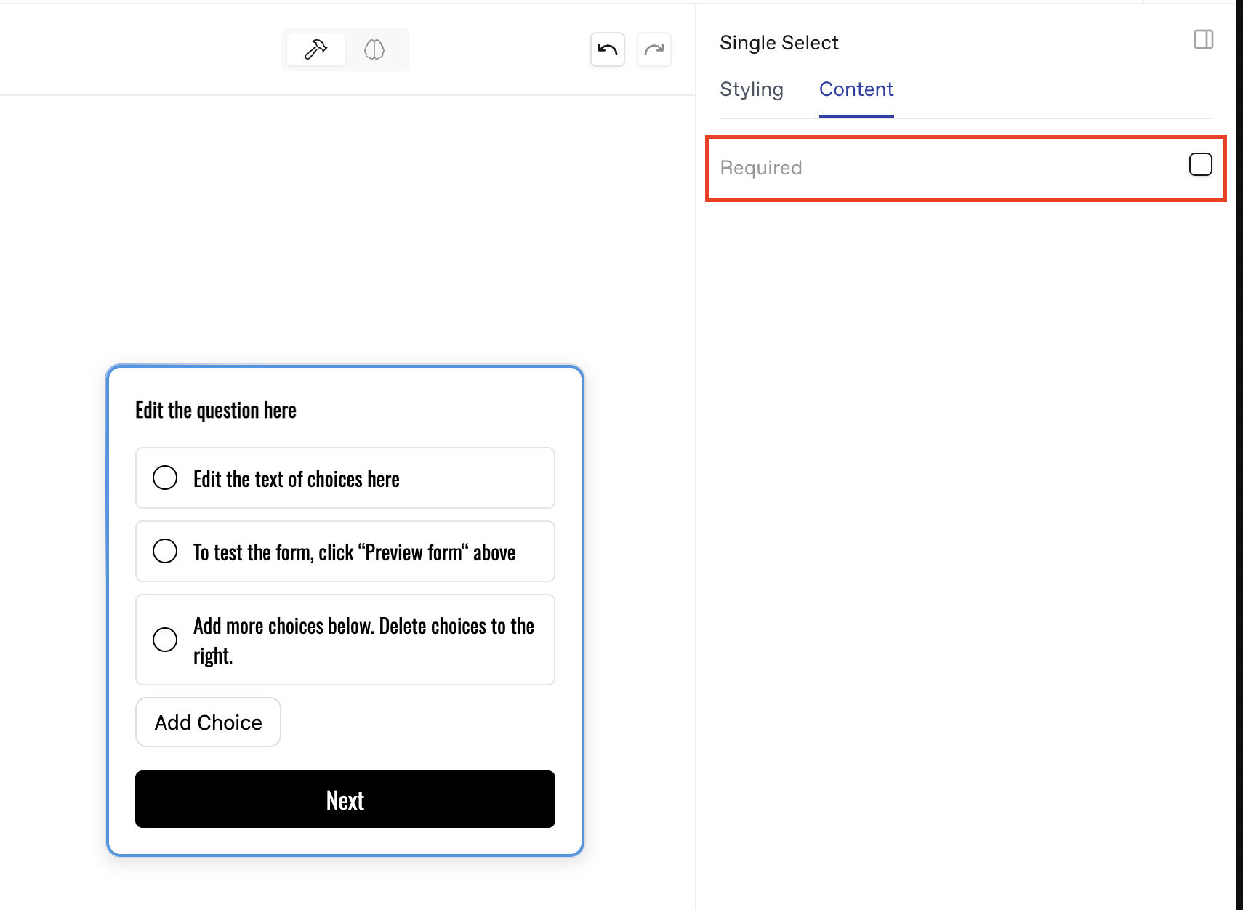
Task: Open the Styling tab
Action: click(x=752, y=89)
